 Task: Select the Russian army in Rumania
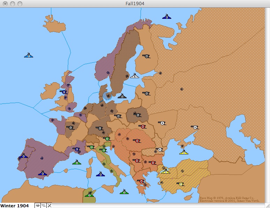click(x=160, y=150)
